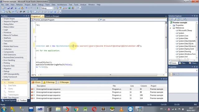Click the editor horizontal scrollbar thumb
The height and width of the screenshot is (112, 199).
tap(110, 75)
